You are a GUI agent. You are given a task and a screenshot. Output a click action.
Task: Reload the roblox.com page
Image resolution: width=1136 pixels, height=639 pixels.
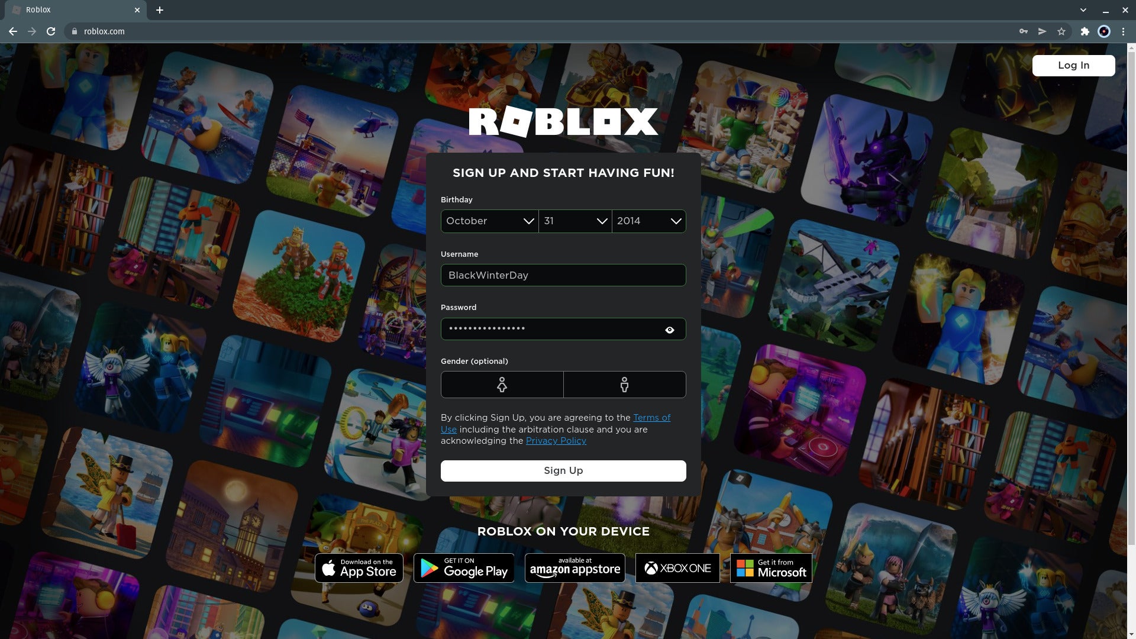[51, 31]
